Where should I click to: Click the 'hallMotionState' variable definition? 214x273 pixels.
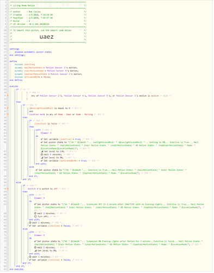tap(46, 68)
